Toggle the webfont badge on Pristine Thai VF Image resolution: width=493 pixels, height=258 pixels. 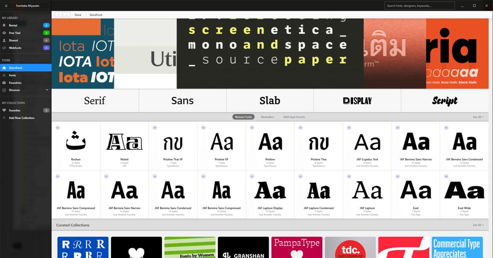155,128
